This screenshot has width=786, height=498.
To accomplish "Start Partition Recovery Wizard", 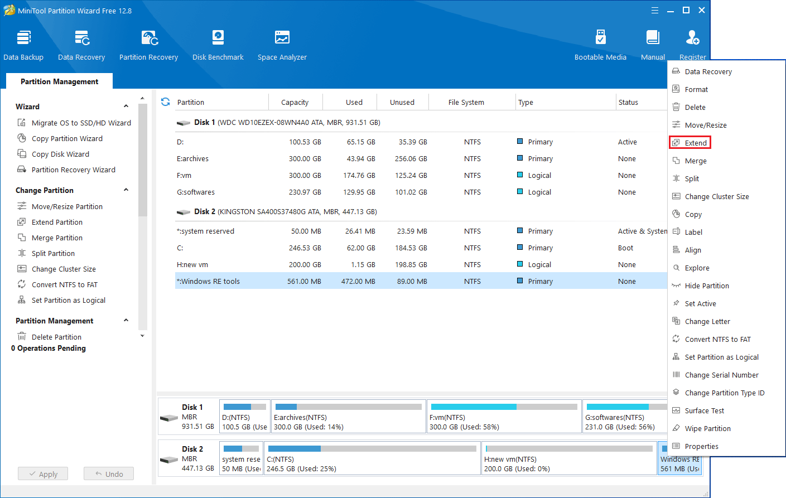I will 66,170.
